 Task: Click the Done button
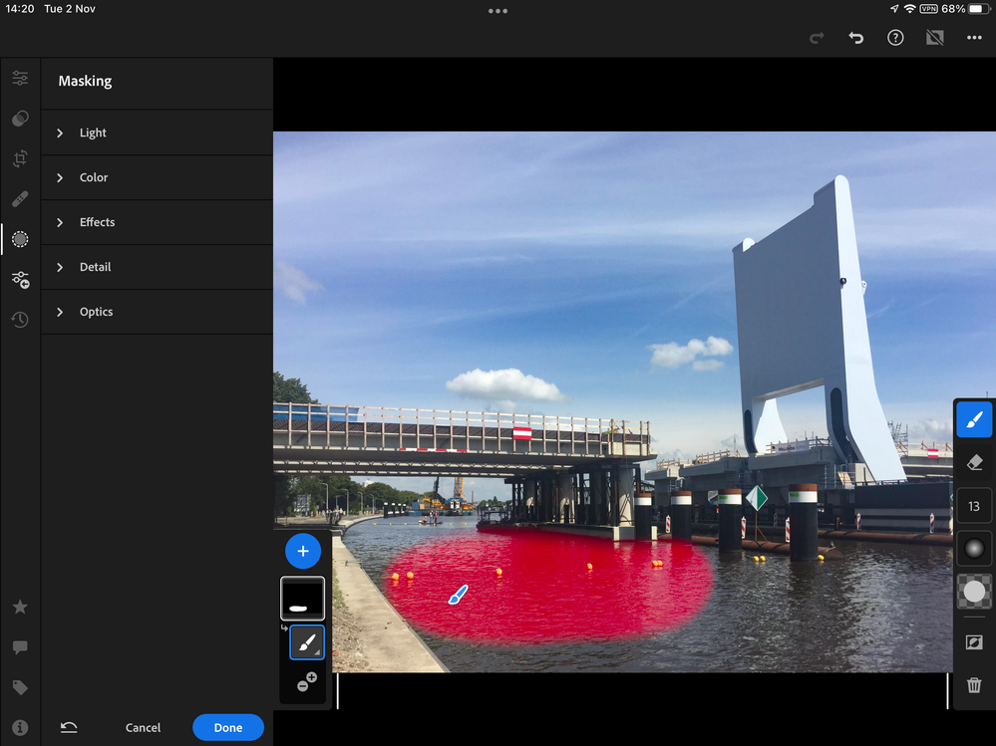point(228,728)
